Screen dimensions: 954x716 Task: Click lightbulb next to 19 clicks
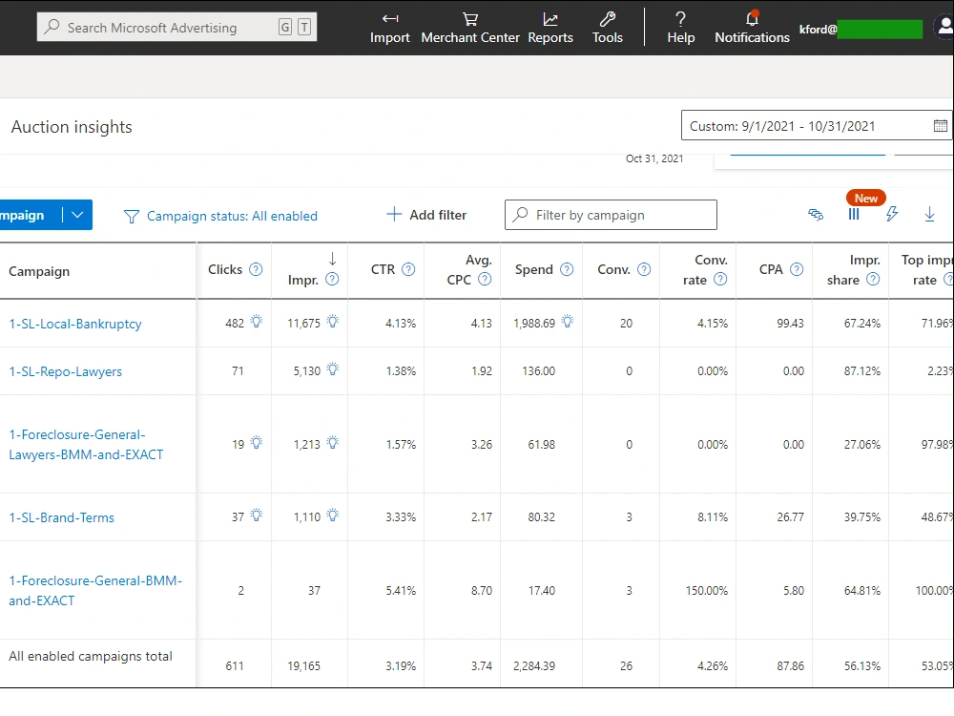point(257,442)
